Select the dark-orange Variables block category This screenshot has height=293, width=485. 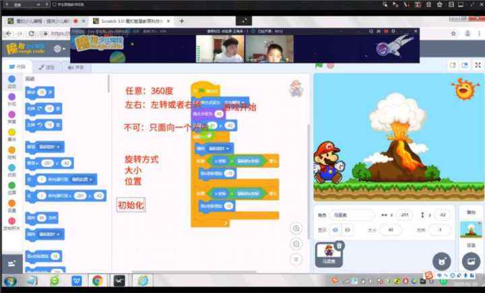point(11,206)
